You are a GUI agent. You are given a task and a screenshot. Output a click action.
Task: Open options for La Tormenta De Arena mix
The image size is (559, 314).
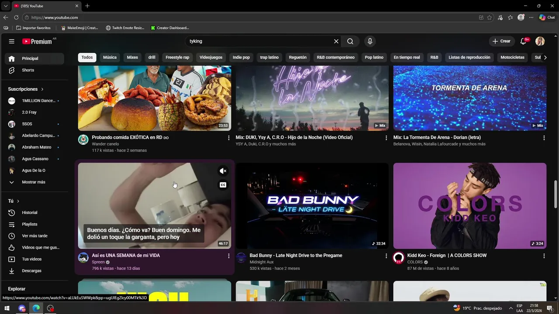click(x=544, y=138)
